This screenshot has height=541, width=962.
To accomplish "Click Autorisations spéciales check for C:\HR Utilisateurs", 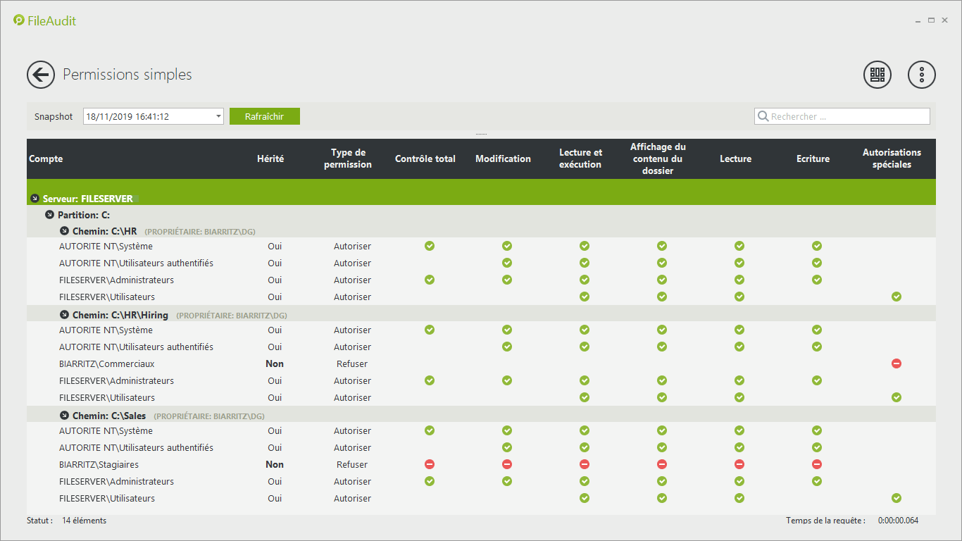I will click(896, 297).
